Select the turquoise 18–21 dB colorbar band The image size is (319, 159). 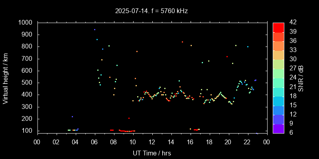278,91
